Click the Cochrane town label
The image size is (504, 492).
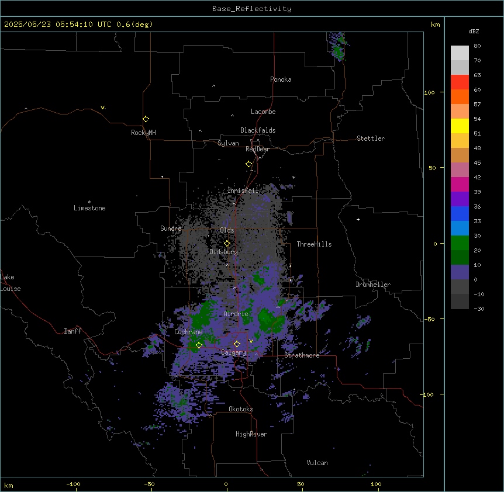[188, 332]
